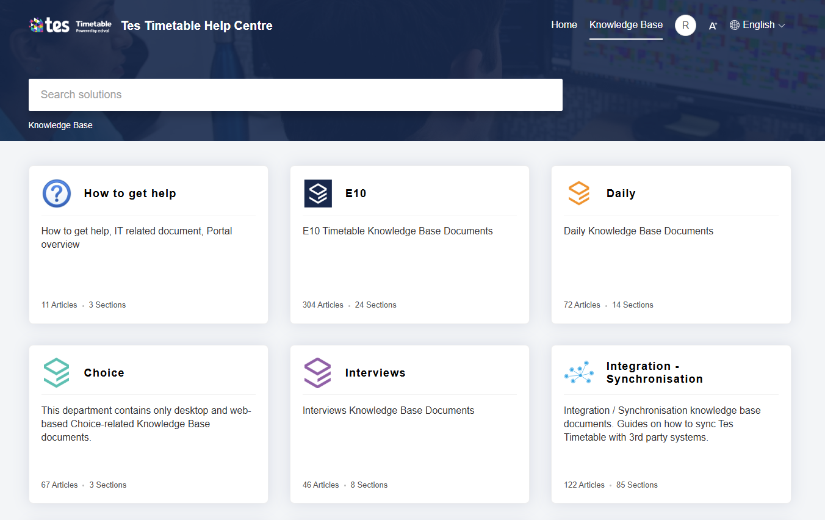825x520 pixels.
Task: Click the purple Interviews stack icon
Action: pyautogui.click(x=317, y=373)
